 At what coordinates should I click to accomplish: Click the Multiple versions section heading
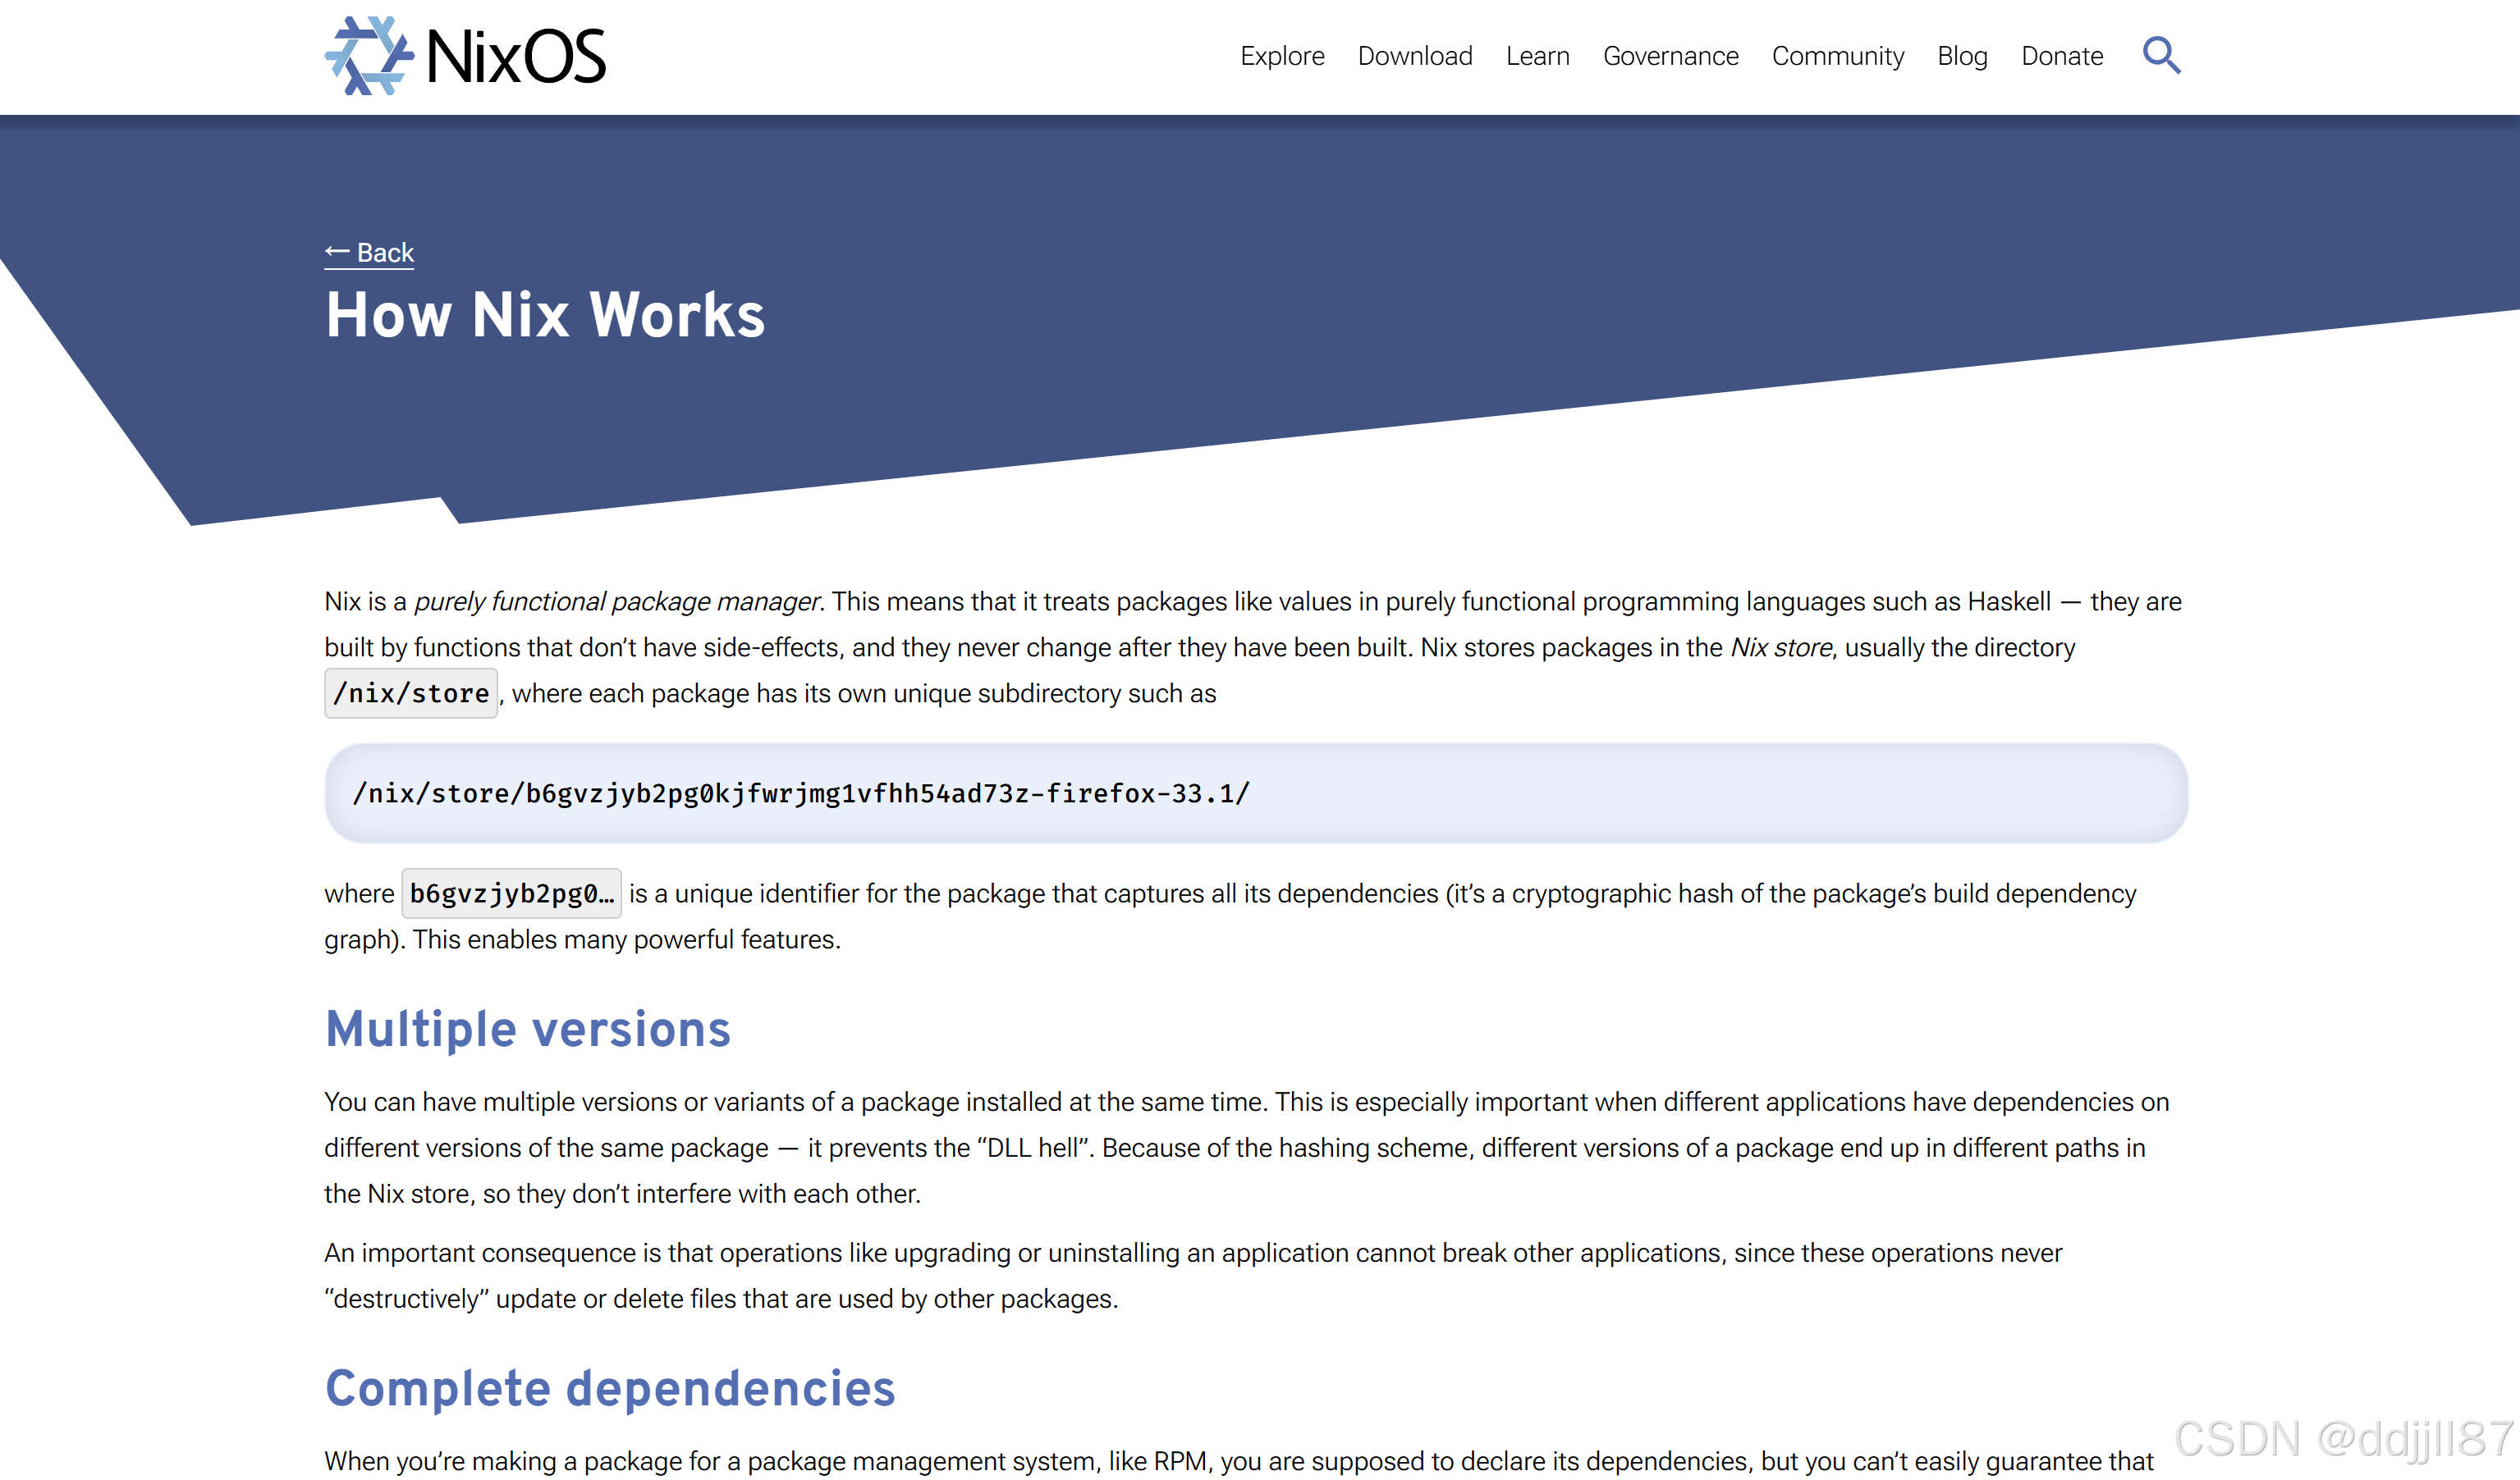528,1030
